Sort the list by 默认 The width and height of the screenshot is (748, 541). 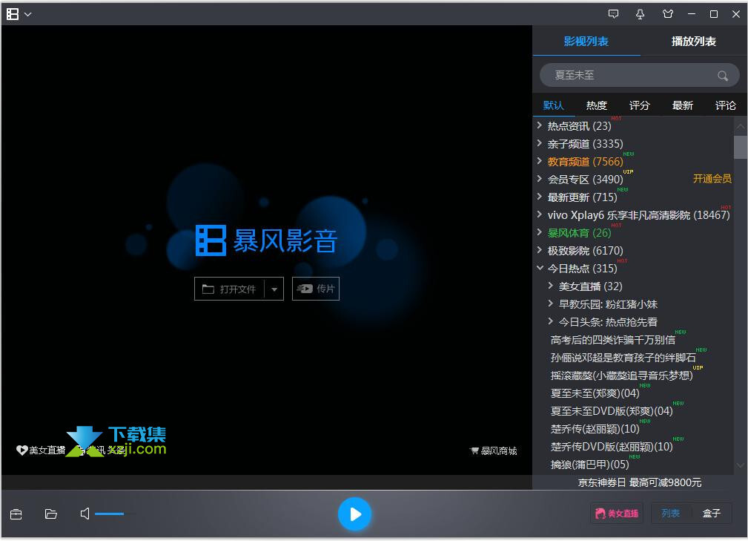pos(553,105)
